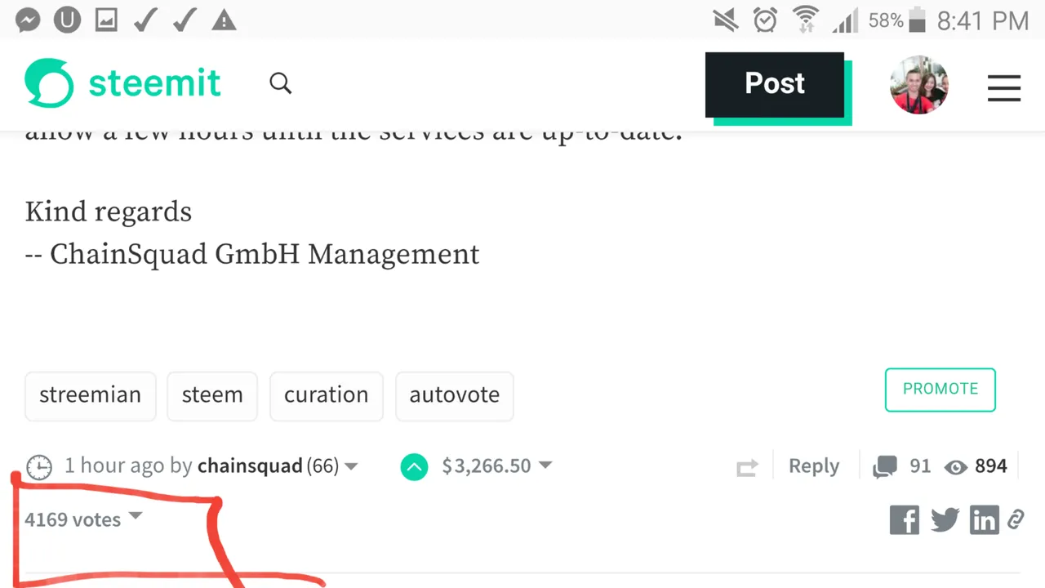Share post on LinkedIn
Image resolution: width=1045 pixels, height=588 pixels.
tap(984, 520)
